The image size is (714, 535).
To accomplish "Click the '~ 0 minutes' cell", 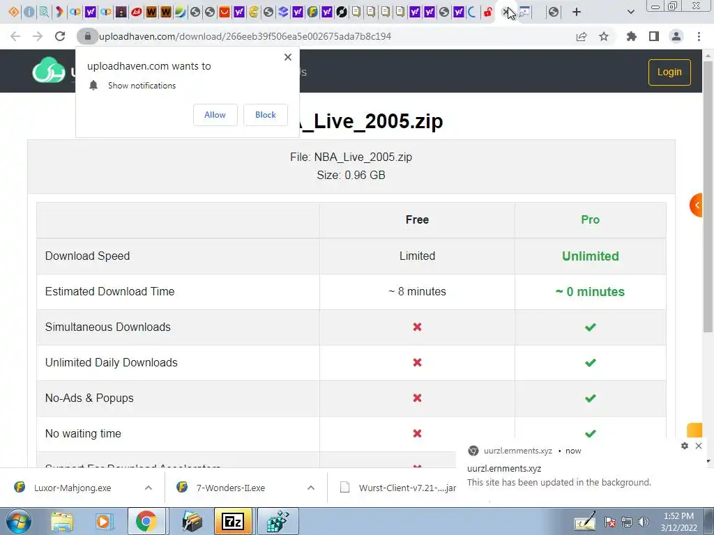I will point(590,292).
